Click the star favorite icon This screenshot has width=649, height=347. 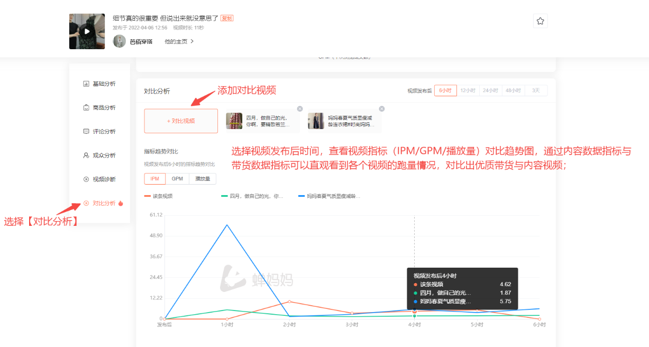(540, 21)
